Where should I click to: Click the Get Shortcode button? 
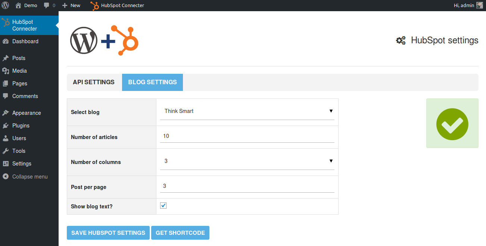tap(180, 233)
